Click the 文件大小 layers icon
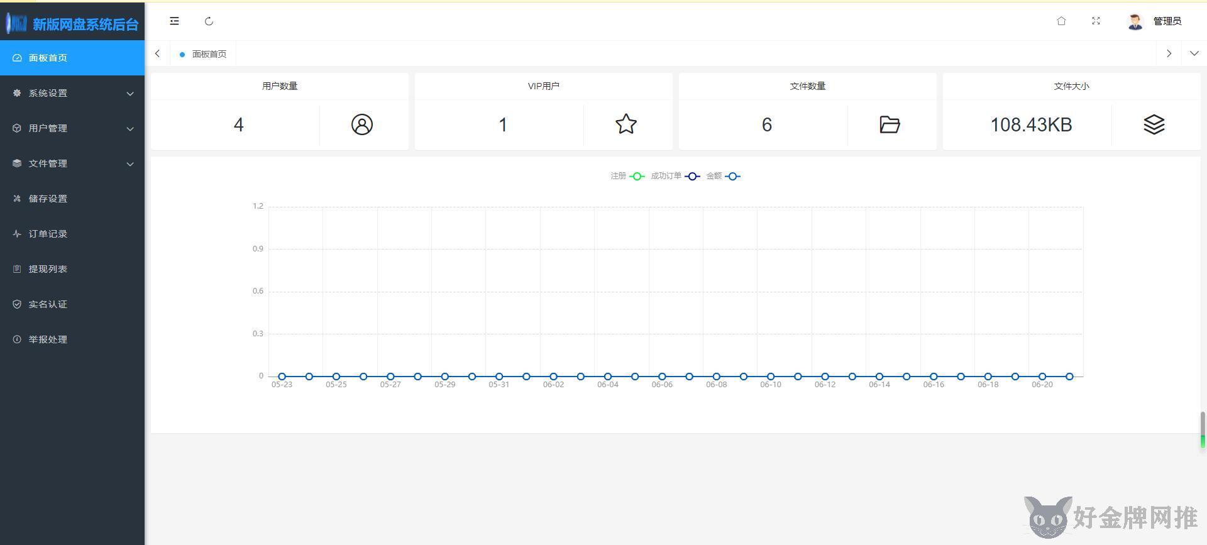This screenshot has height=545, width=1207. click(1154, 124)
